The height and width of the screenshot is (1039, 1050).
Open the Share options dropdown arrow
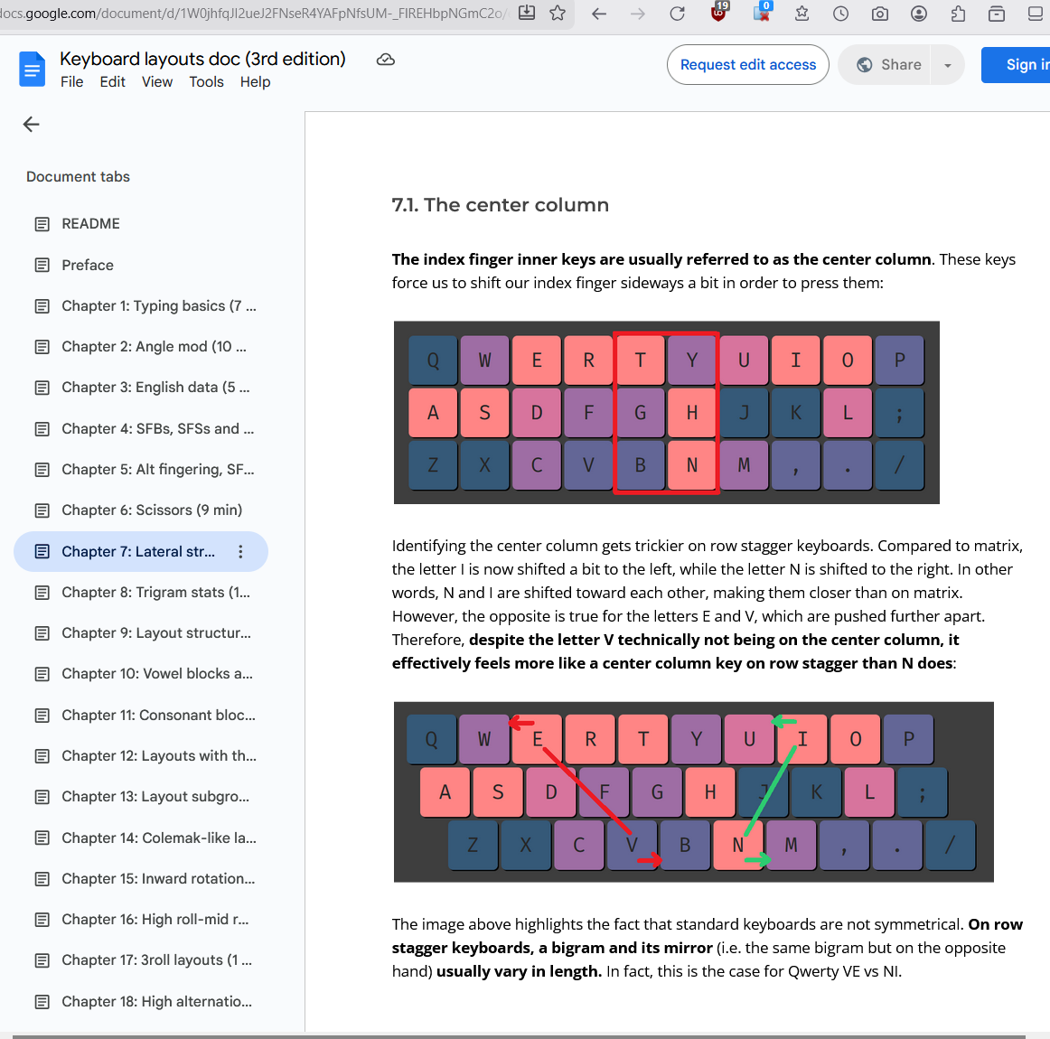click(x=945, y=64)
